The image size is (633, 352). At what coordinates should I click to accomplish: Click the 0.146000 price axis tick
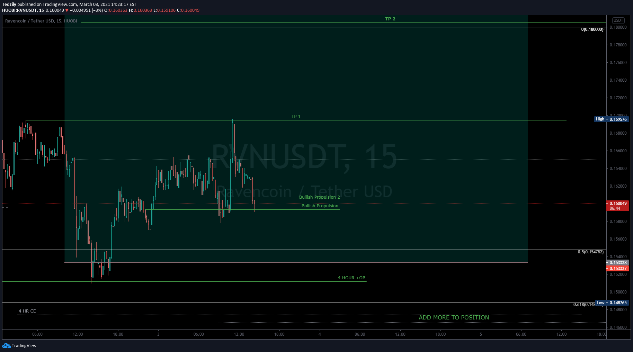point(618,327)
